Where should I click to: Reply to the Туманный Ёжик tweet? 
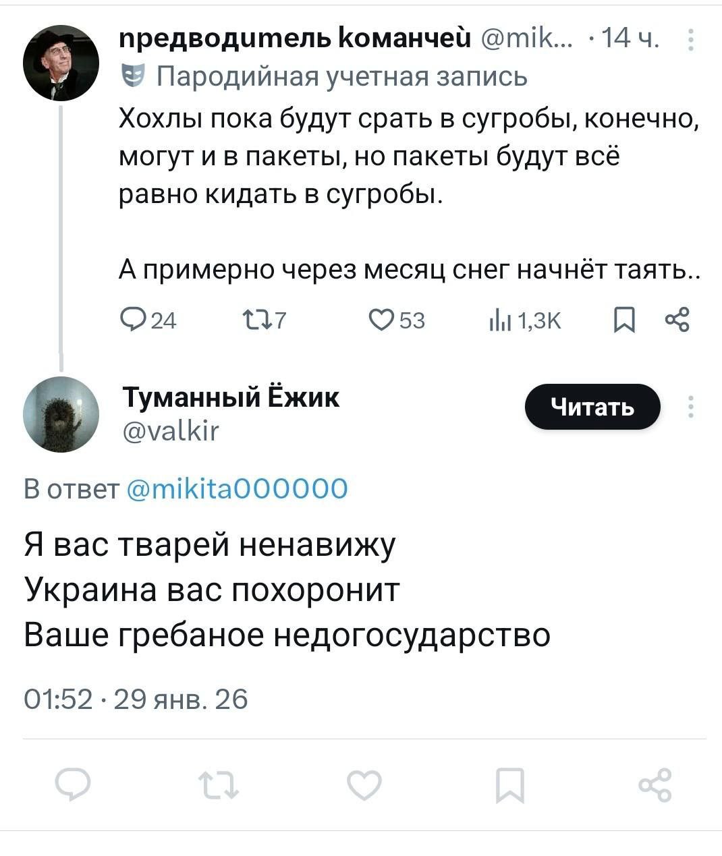pyautogui.click(x=73, y=785)
